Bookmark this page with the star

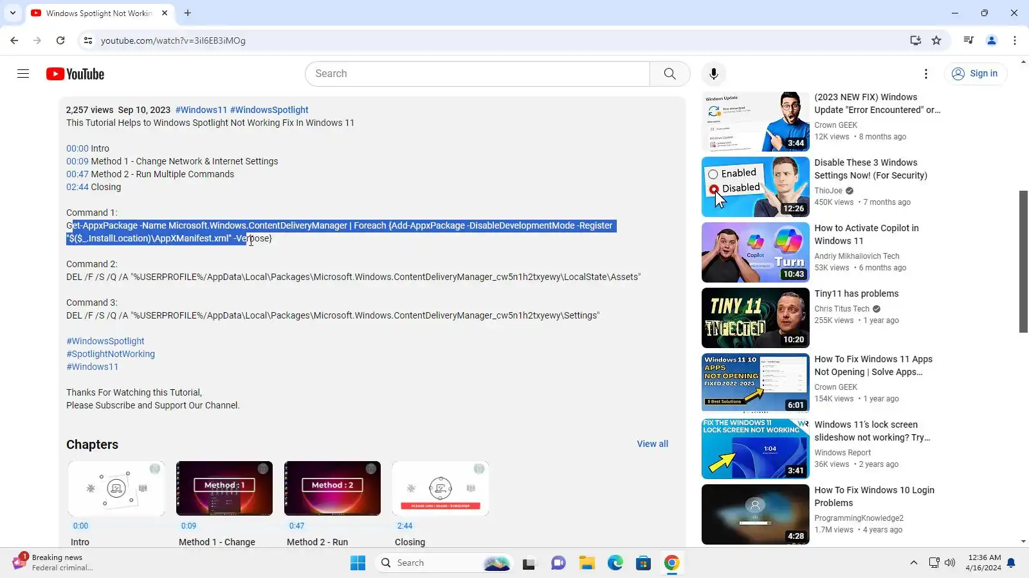click(936, 40)
